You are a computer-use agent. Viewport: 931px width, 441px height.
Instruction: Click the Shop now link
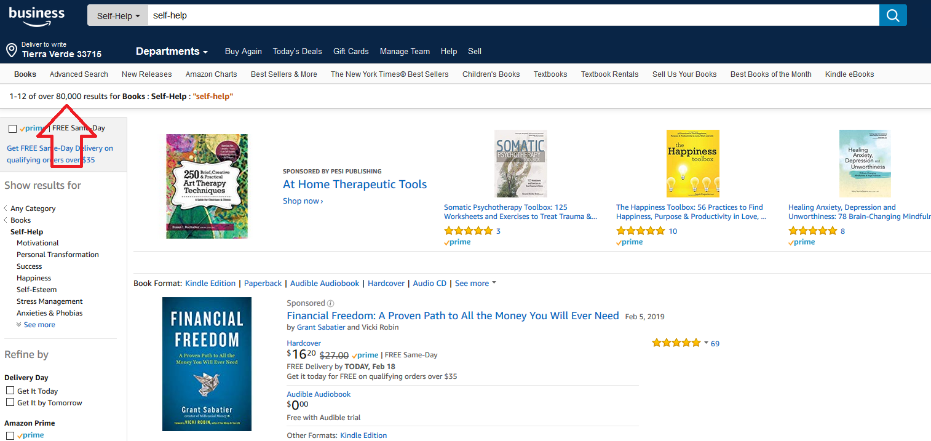[303, 201]
